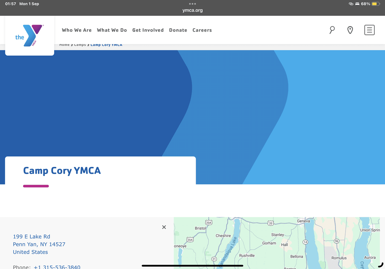This screenshot has height=269, width=385.
Task: Go to Home breadcrumb link
Action: pos(64,45)
